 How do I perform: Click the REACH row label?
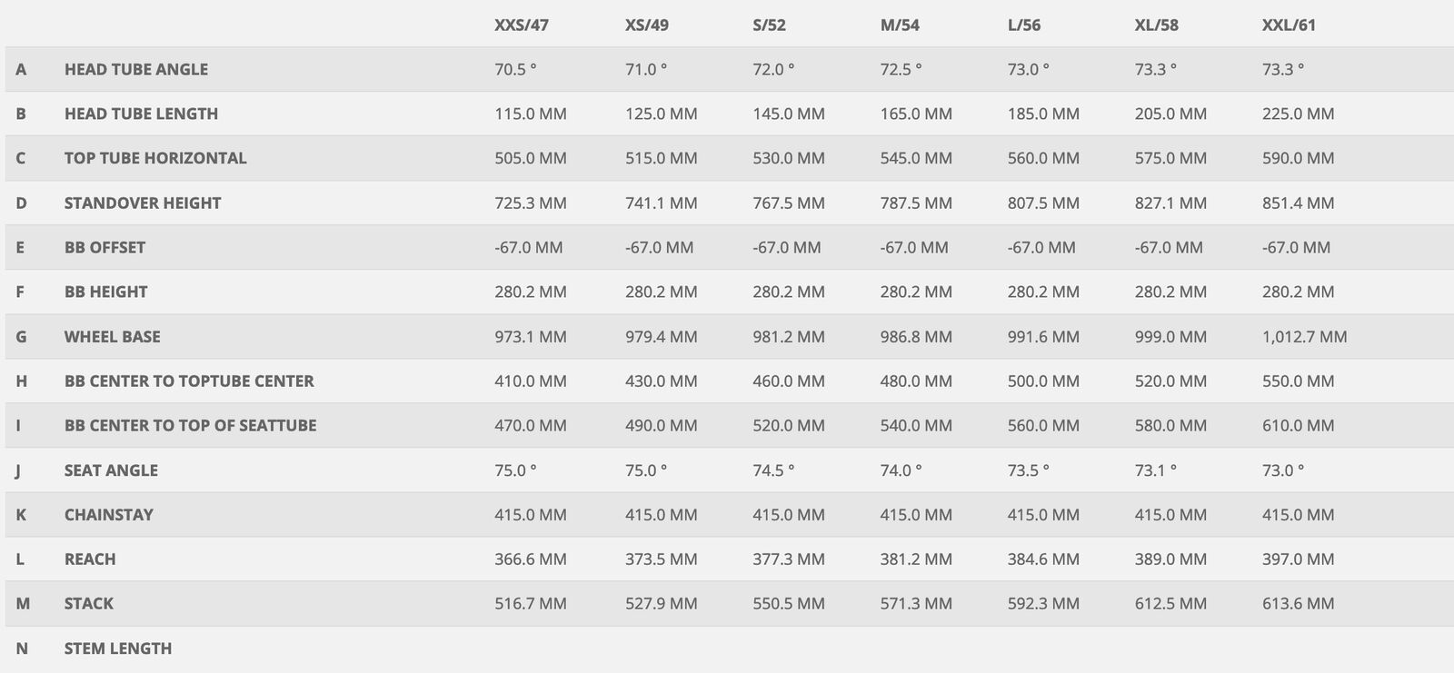coord(90,559)
